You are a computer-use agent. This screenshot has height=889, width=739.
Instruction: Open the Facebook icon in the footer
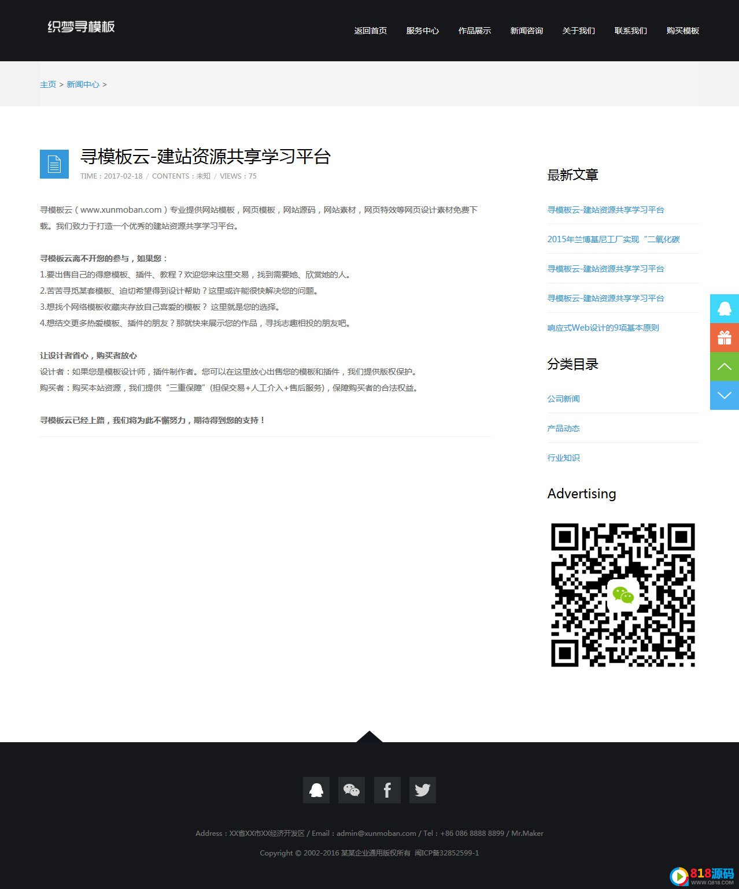click(387, 790)
